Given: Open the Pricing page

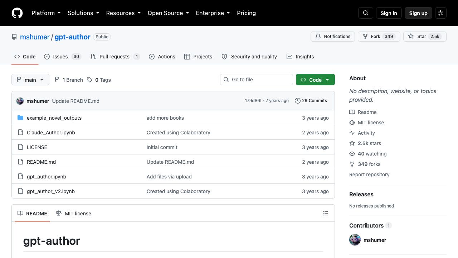Looking at the screenshot, I should click(x=246, y=13).
